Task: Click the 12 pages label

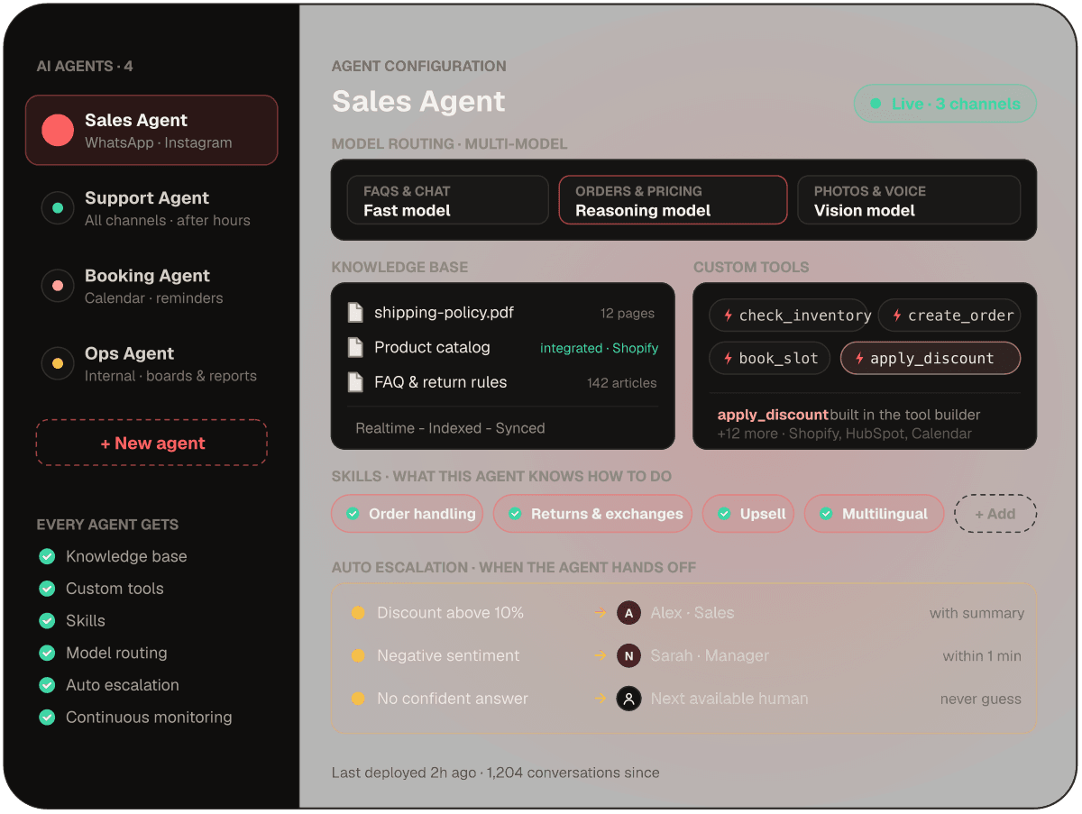Action: click(628, 314)
